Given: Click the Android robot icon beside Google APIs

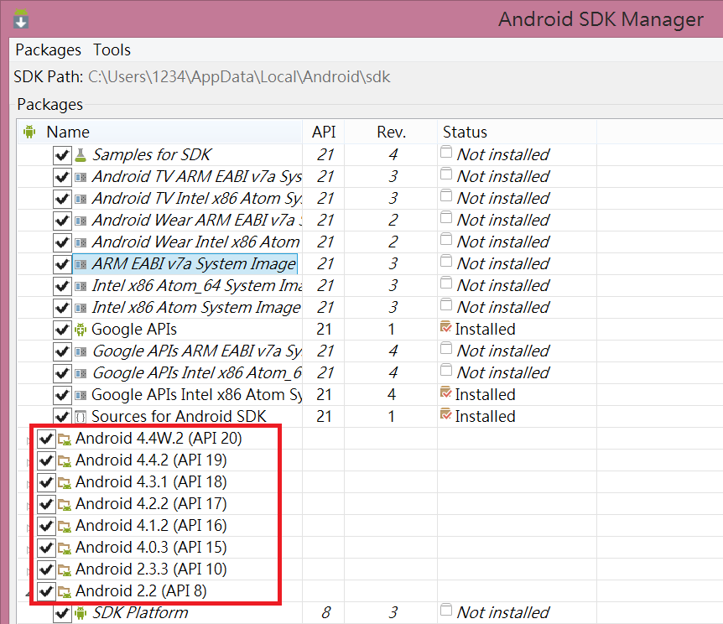Looking at the screenshot, I should pos(81,330).
